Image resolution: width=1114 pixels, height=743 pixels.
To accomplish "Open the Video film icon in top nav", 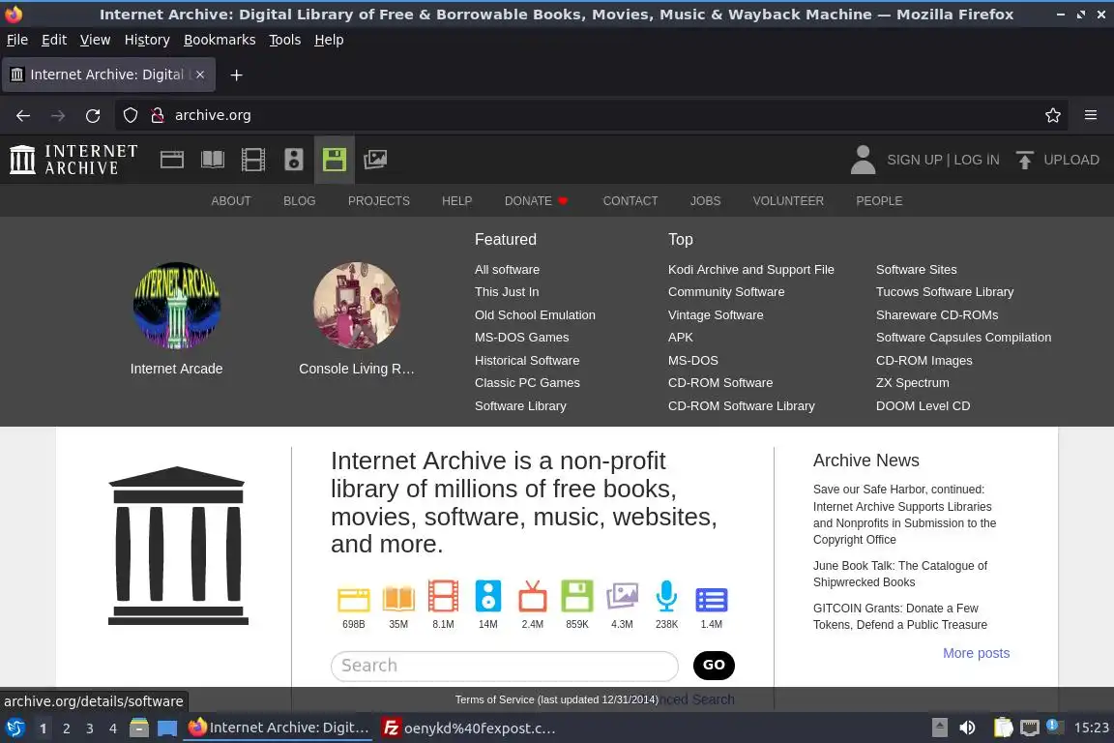I will (x=253, y=160).
